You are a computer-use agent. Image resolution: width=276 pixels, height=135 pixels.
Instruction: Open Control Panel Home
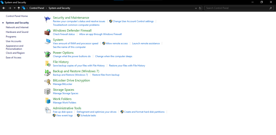[x=17, y=16]
